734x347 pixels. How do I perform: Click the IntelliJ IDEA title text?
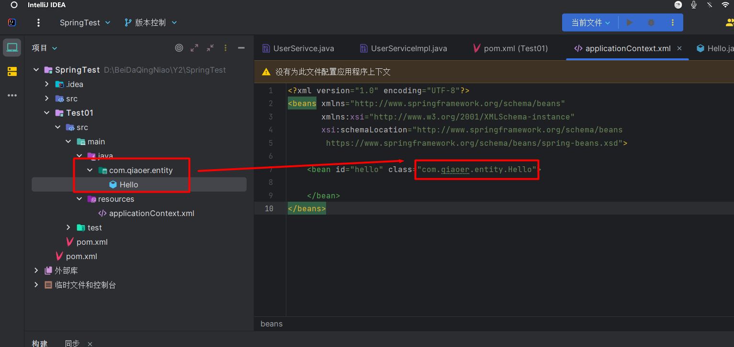(x=47, y=5)
